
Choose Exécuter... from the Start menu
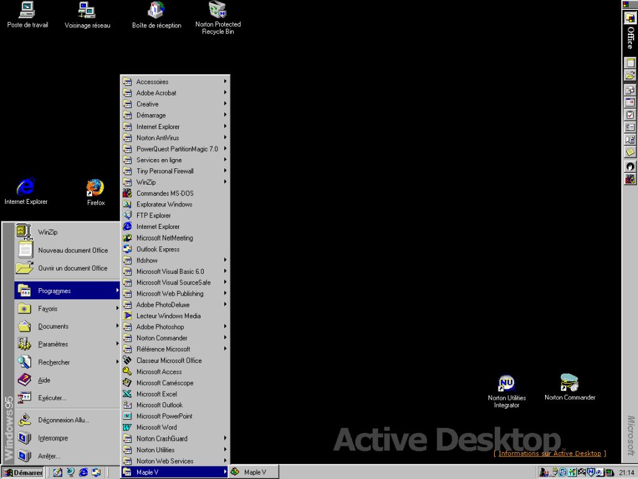tap(67, 398)
